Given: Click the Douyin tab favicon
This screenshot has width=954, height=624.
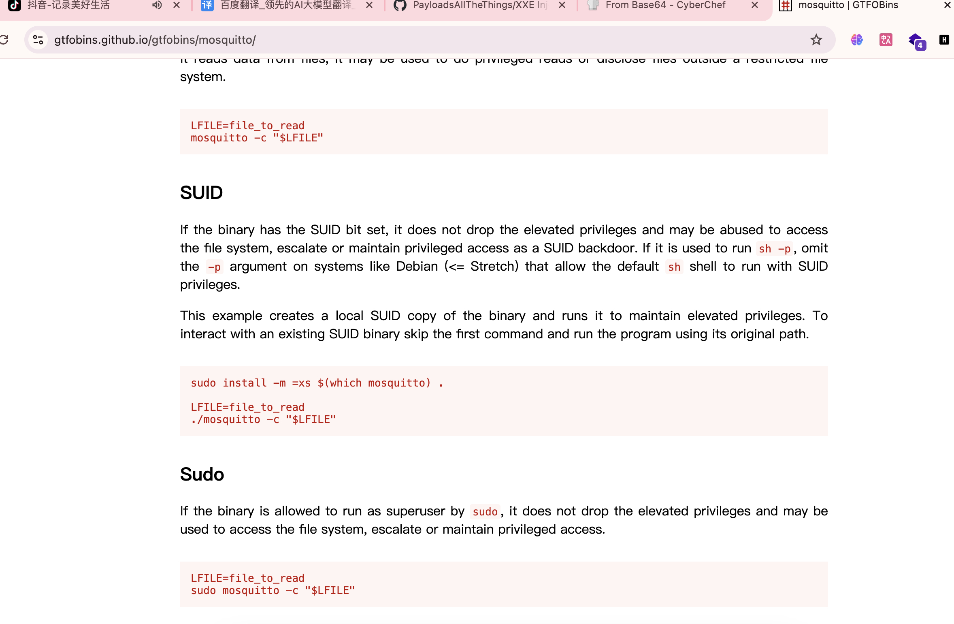Looking at the screenshot, I should 15,5.
